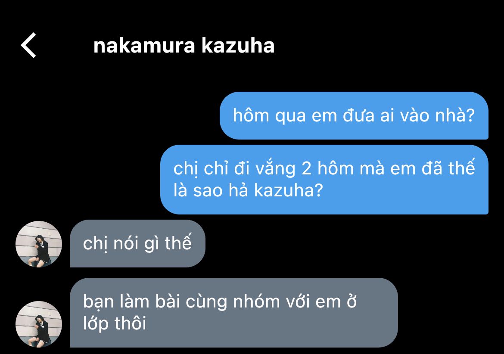Click the word "kazuha" in the title

click(238, 46)
